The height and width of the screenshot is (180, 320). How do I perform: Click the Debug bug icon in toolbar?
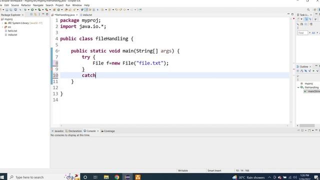coord(25,9)
